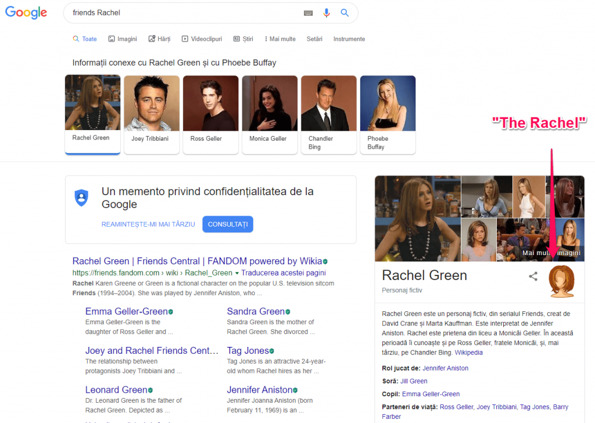This screenshot has height=423, width=595.
Task: Click Mai multe imagini overlay
Action: [551, 253]
